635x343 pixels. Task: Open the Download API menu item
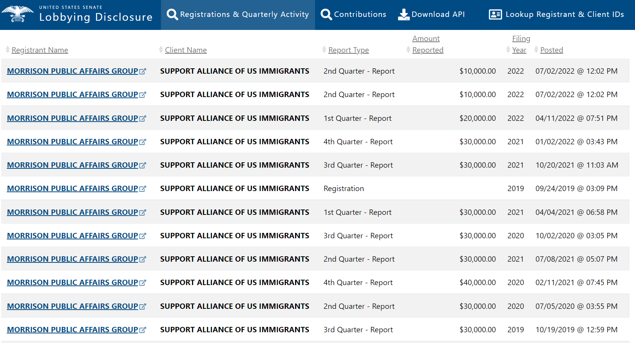click(432, 14)
